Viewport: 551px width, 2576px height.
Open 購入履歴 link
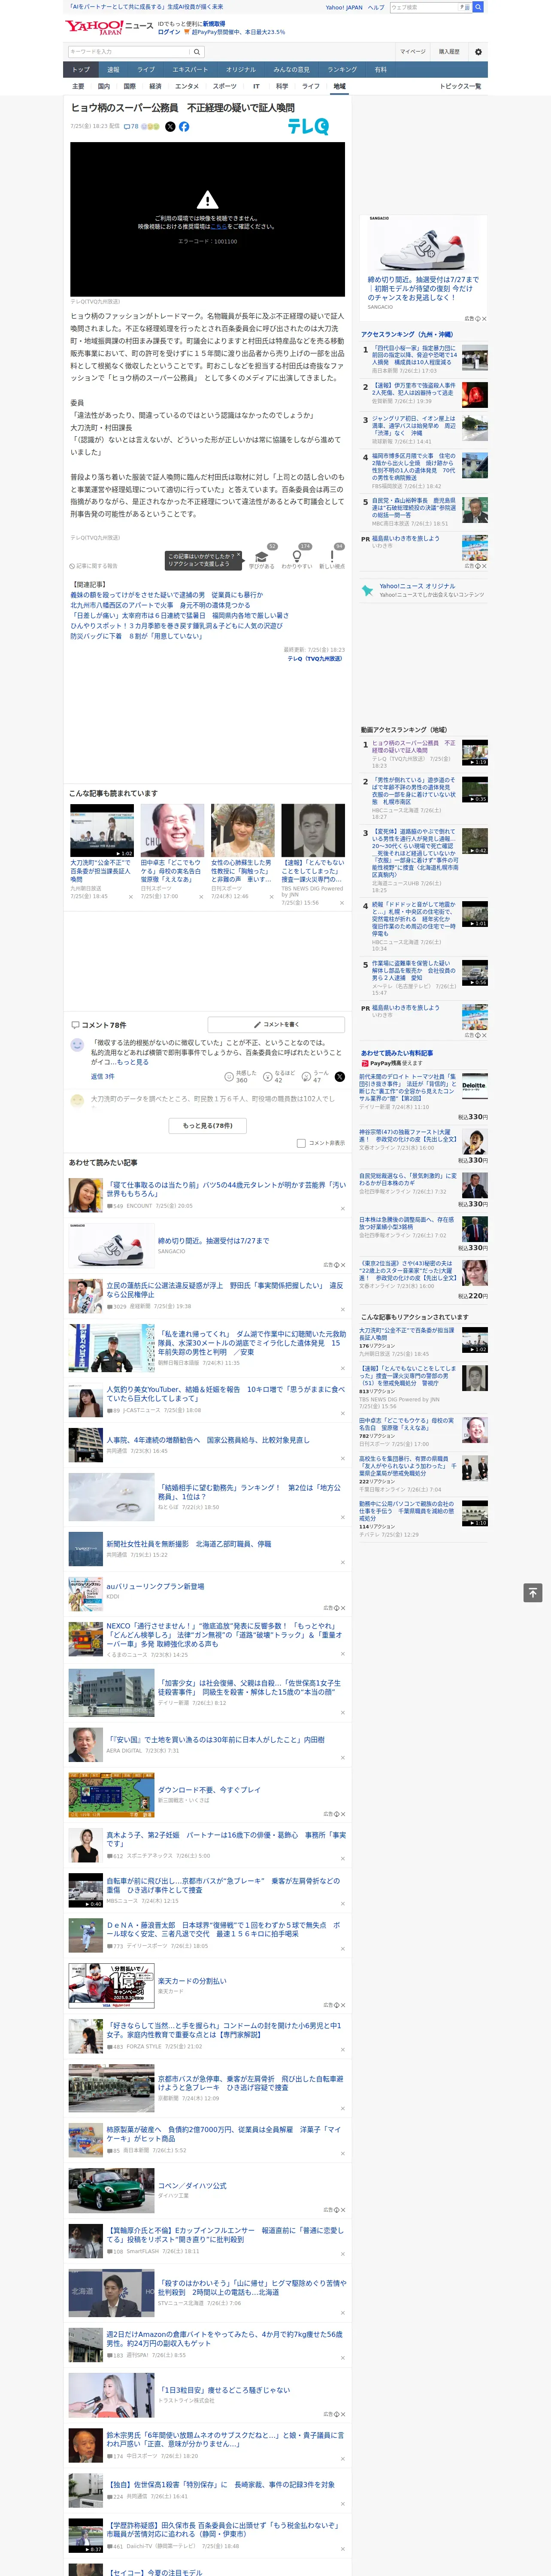coord(449,52)
